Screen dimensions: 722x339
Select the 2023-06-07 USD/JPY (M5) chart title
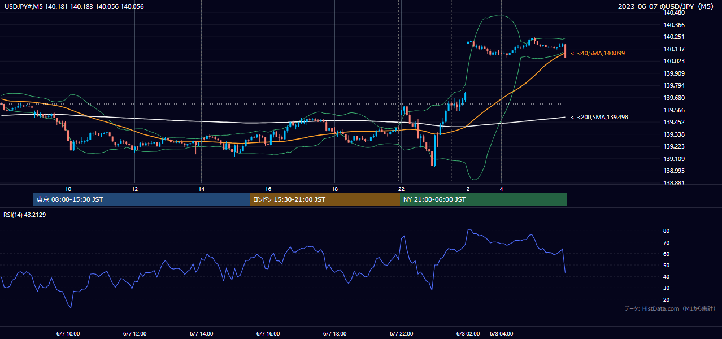[667, 7]
